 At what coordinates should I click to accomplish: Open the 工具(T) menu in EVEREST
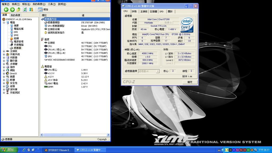pos(52,4)
